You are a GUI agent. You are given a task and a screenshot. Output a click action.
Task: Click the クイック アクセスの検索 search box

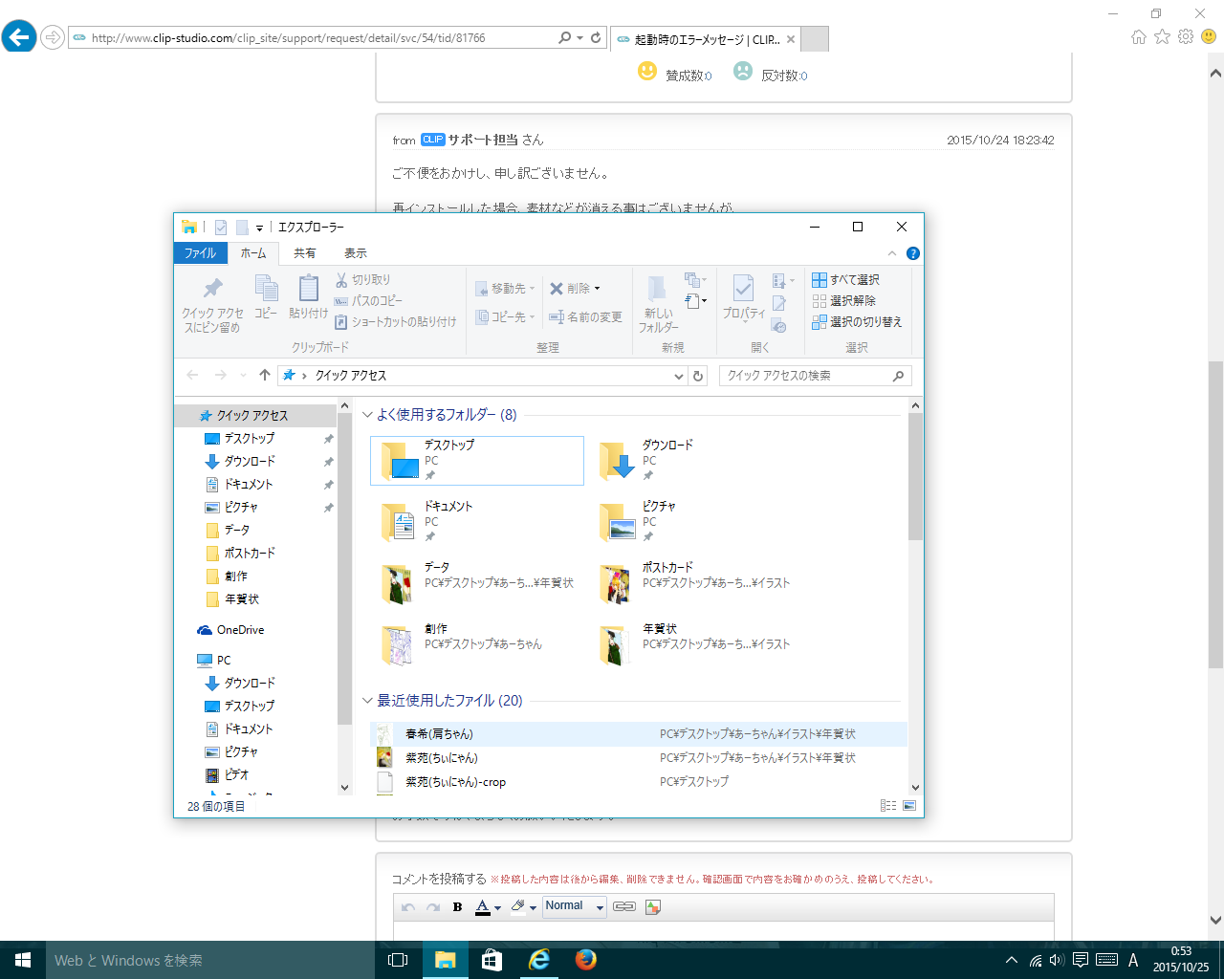[806, 376]
